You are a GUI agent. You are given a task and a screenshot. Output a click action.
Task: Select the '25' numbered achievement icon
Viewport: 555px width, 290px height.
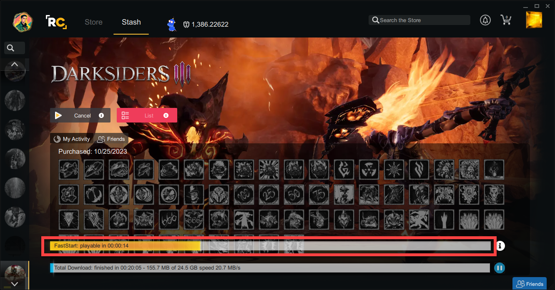(x=269, y=195)
